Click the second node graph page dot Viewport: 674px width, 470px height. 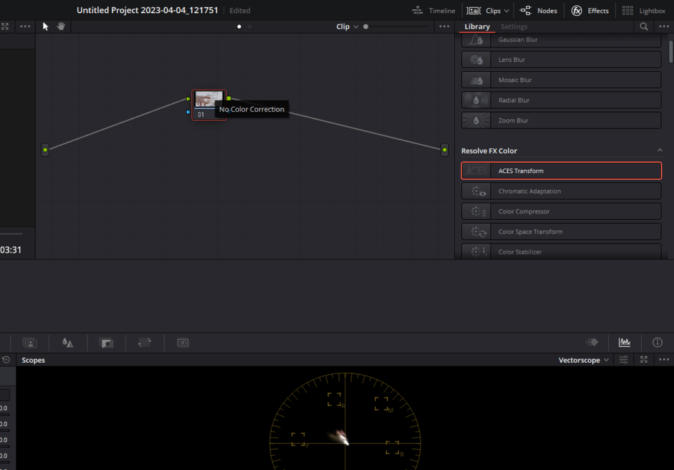[249, 27]
